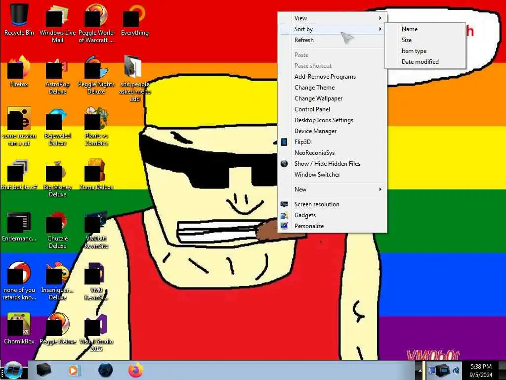Open the Windows Start orb
The width and height of the screenshot is (506, 380).
pos(13,370)
